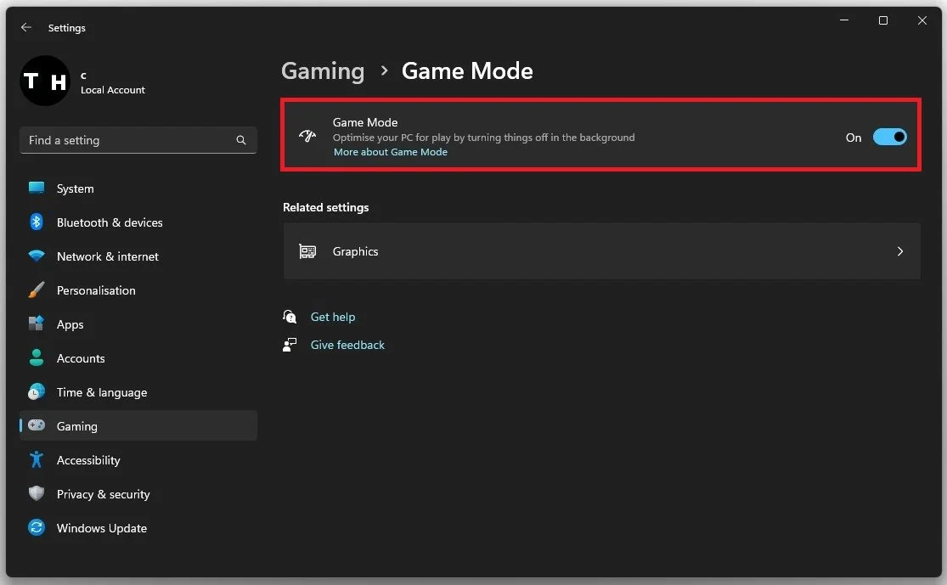Toggle the Game Mode switch
This screenshot has width=947, height=585.
[889, 136]
